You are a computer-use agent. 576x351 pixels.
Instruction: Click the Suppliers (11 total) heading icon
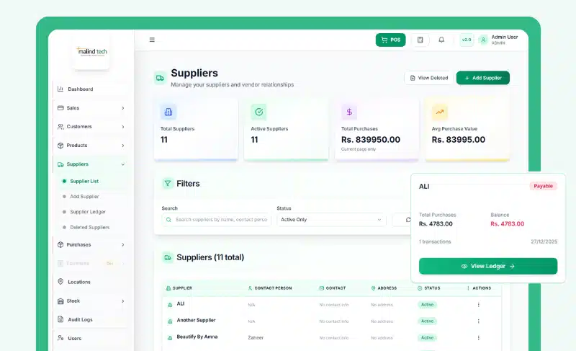coord(168,257)
